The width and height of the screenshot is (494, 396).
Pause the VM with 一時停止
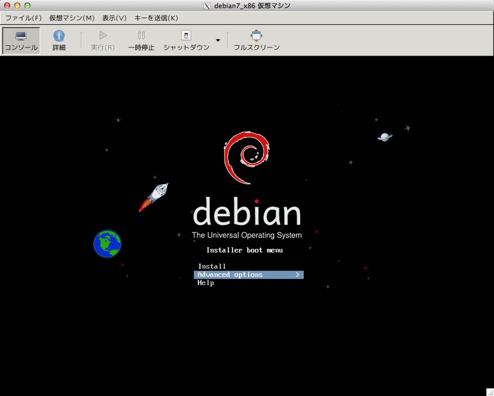pyautogui.click(x=141, y=41)
